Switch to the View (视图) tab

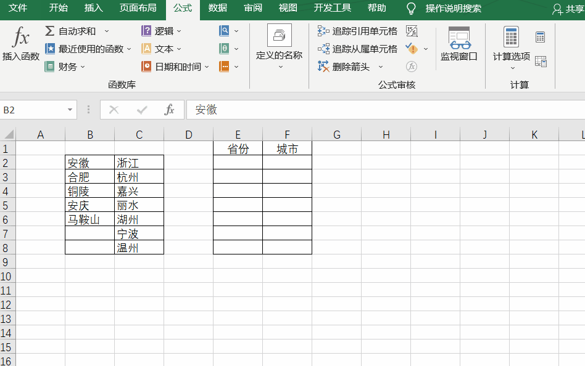point(288,8)
